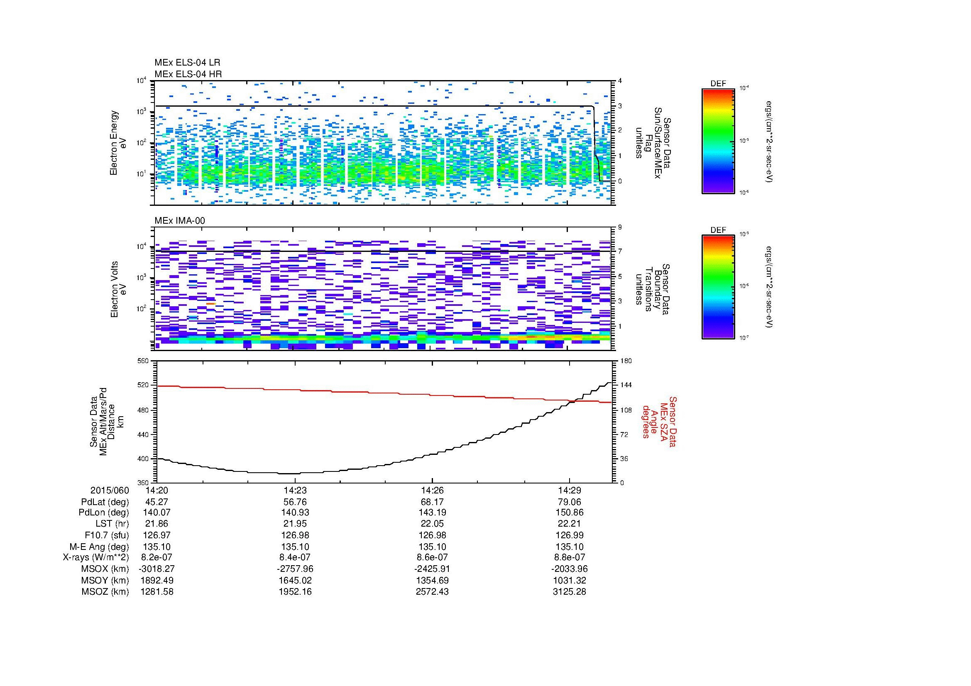Click the PdLat value 79.06
The width and height of the screenshot is (971, 686).
pyautogui.click(x=570, y=502)
